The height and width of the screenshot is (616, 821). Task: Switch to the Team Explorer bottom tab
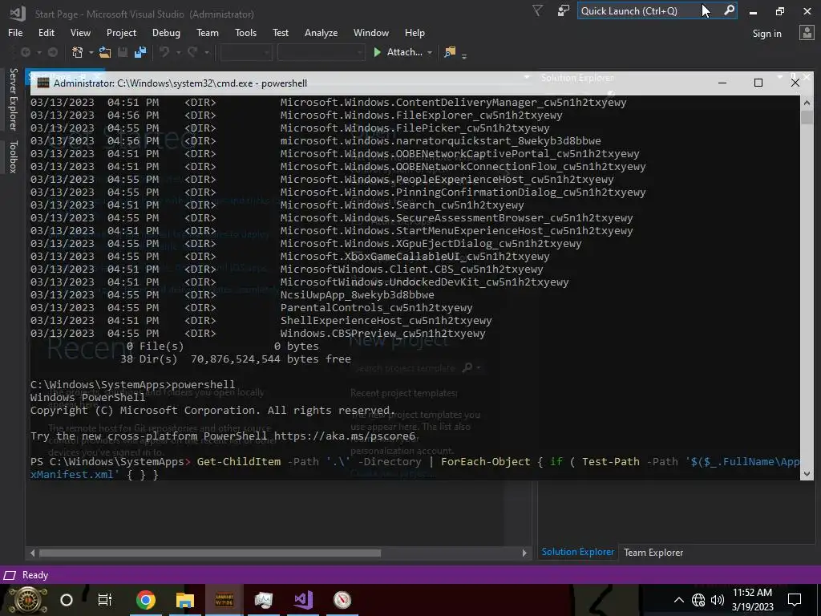(653, 553)
